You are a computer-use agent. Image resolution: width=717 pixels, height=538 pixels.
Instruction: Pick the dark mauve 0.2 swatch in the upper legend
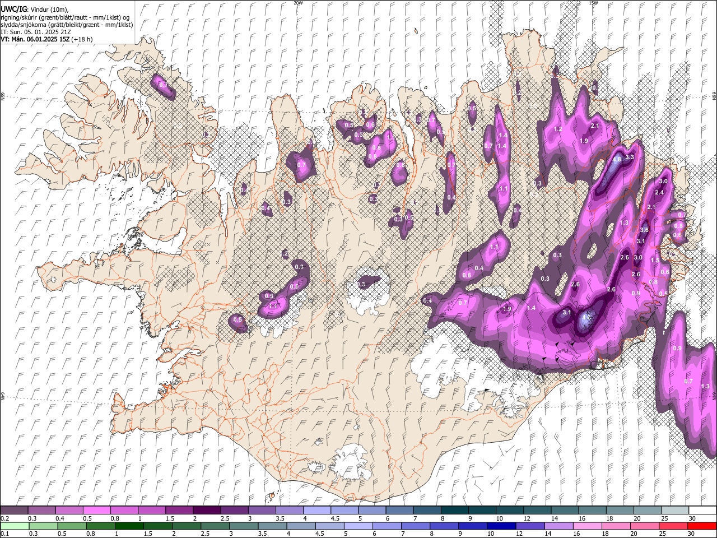click(x=14, y=510)
